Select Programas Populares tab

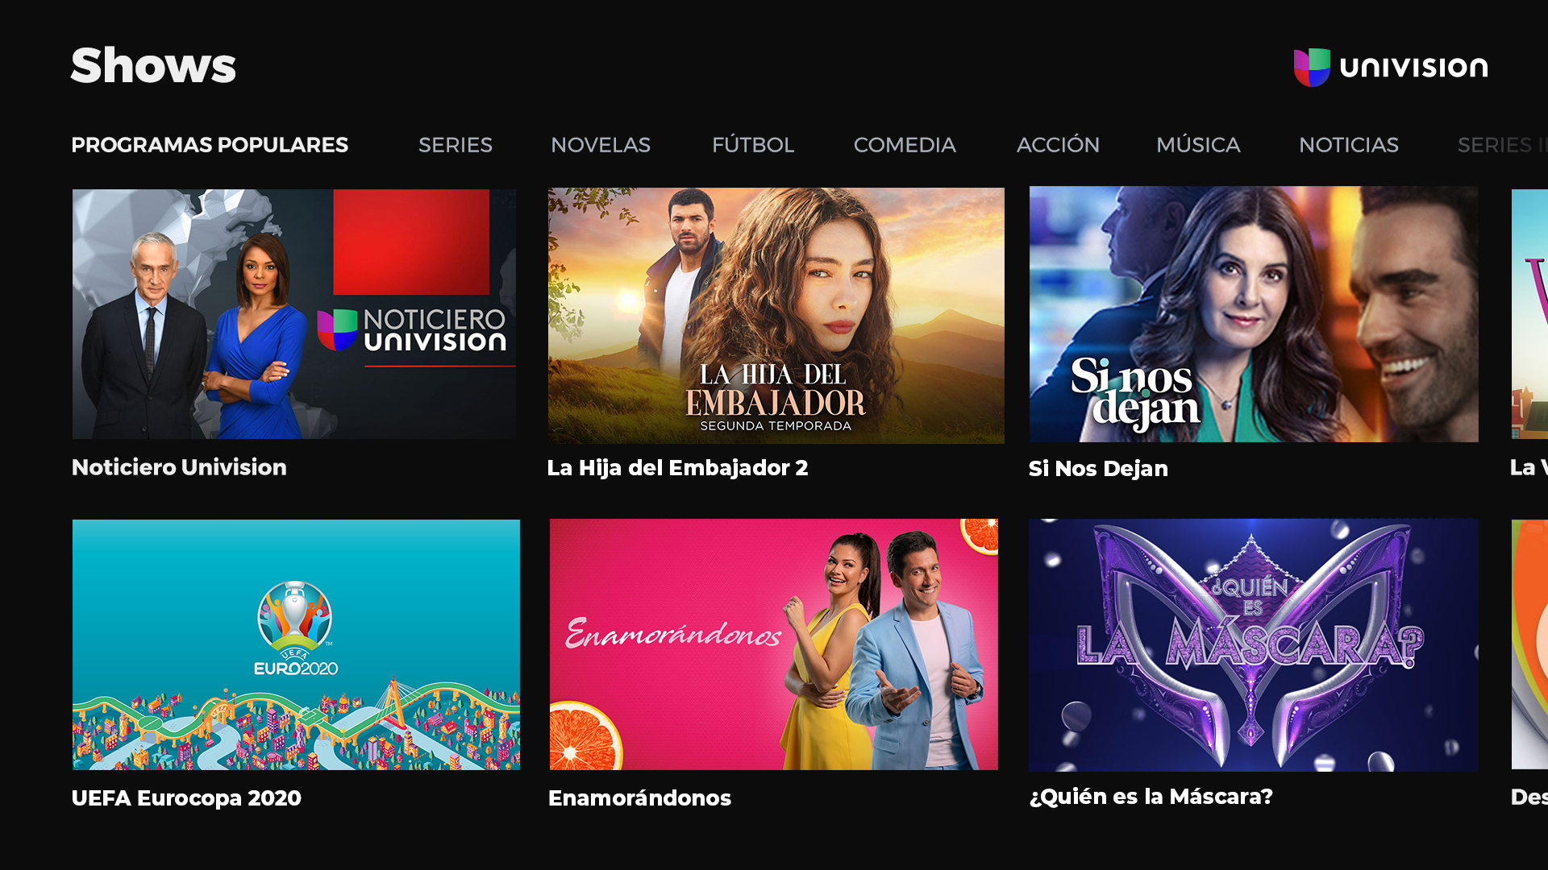pyautogui.click(x=210, y=145)
